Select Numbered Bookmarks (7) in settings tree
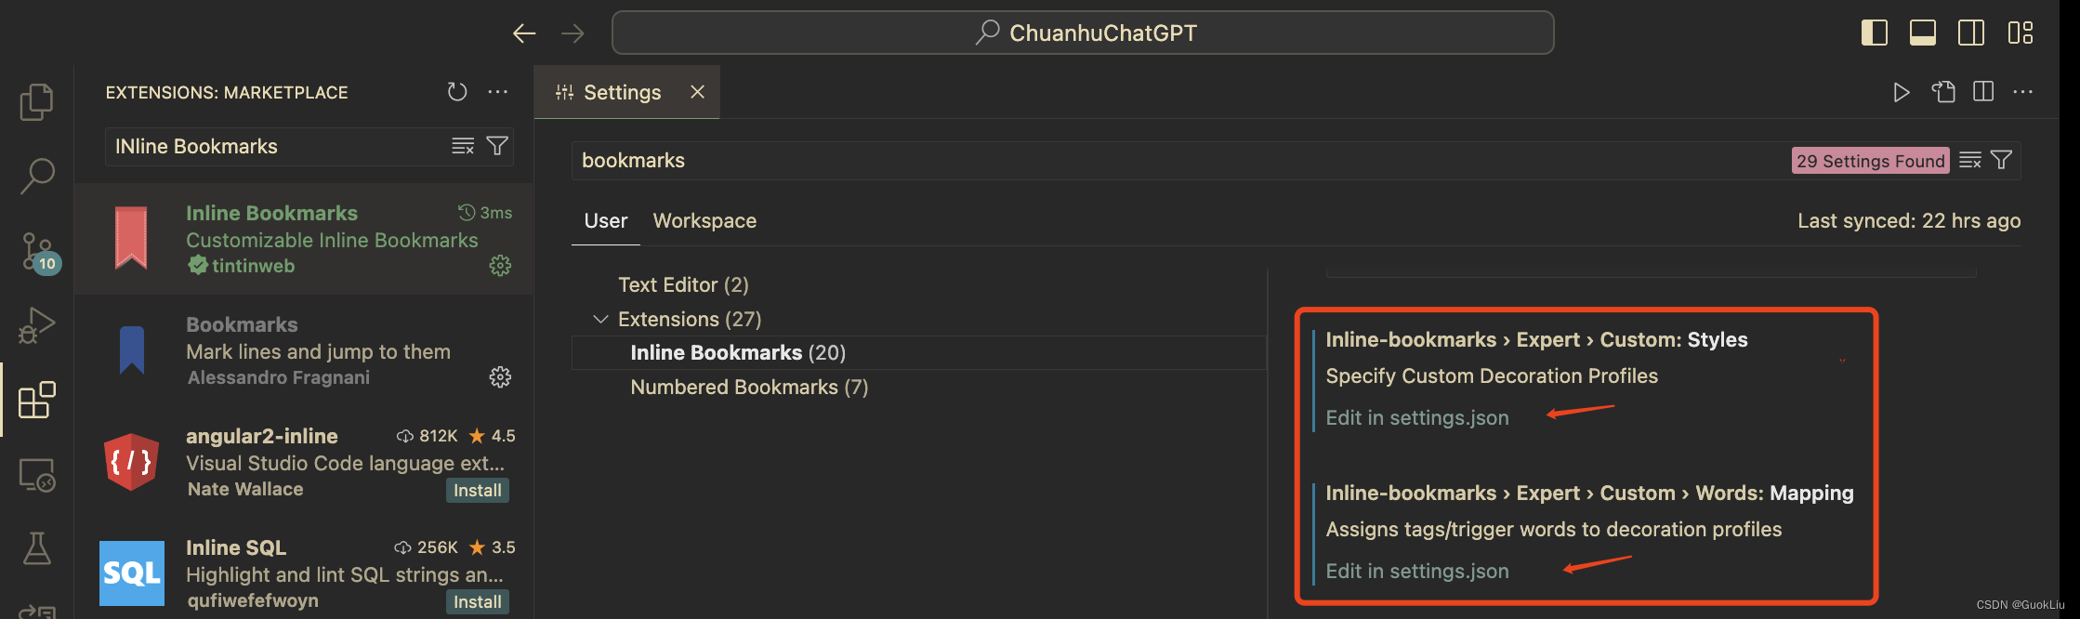 [748, 387]
